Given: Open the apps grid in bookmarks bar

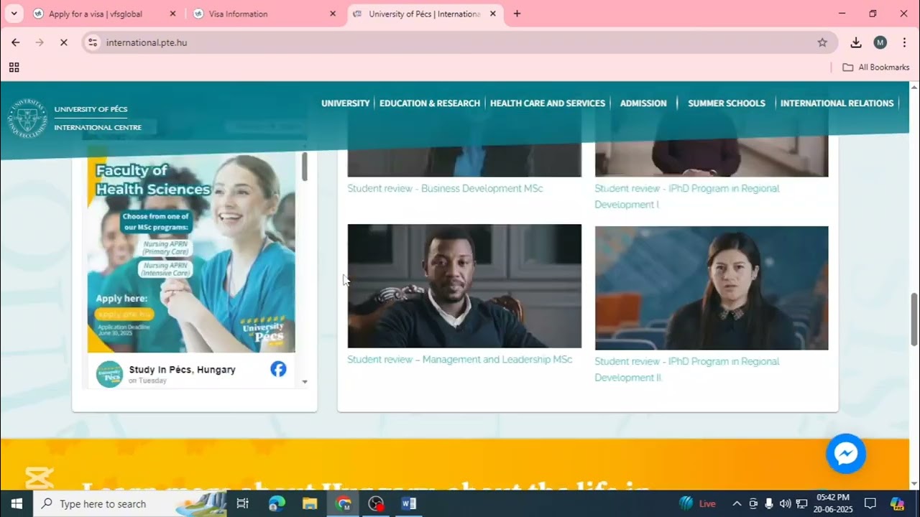Looking at the screenshot, I should point(14,67).
